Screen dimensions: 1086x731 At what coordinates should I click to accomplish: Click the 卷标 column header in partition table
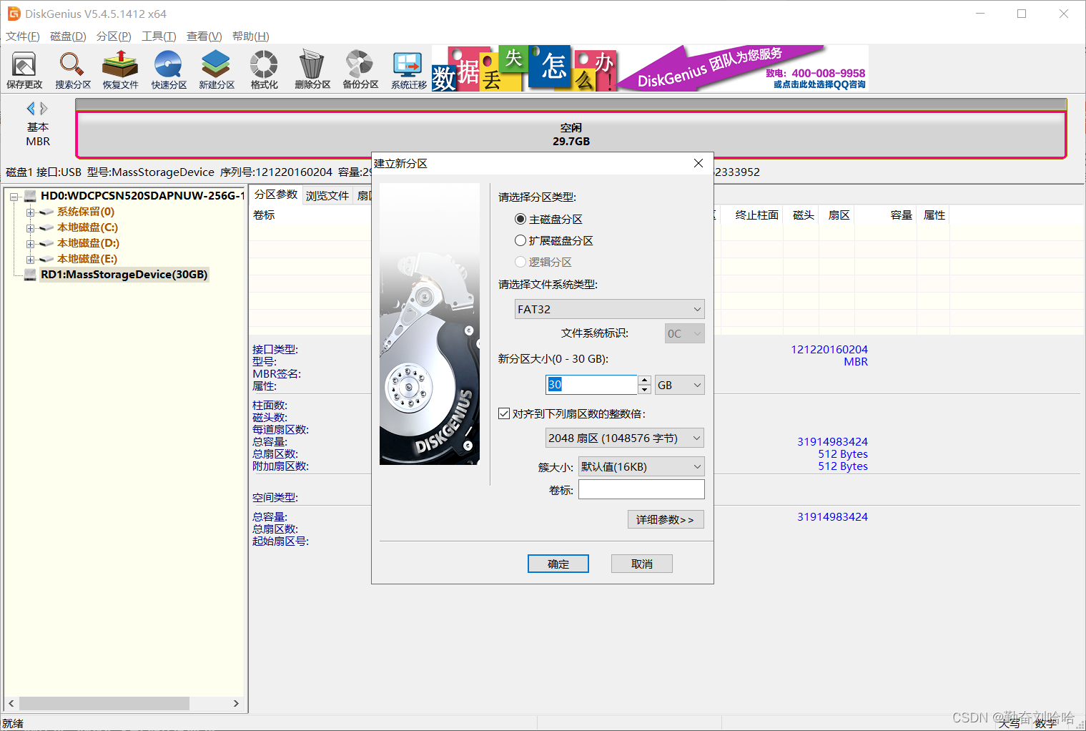click(x=264, y=215)
